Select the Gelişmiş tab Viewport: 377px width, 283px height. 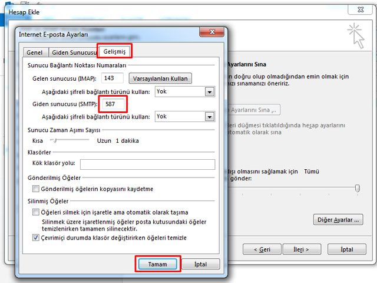(115, 51)
